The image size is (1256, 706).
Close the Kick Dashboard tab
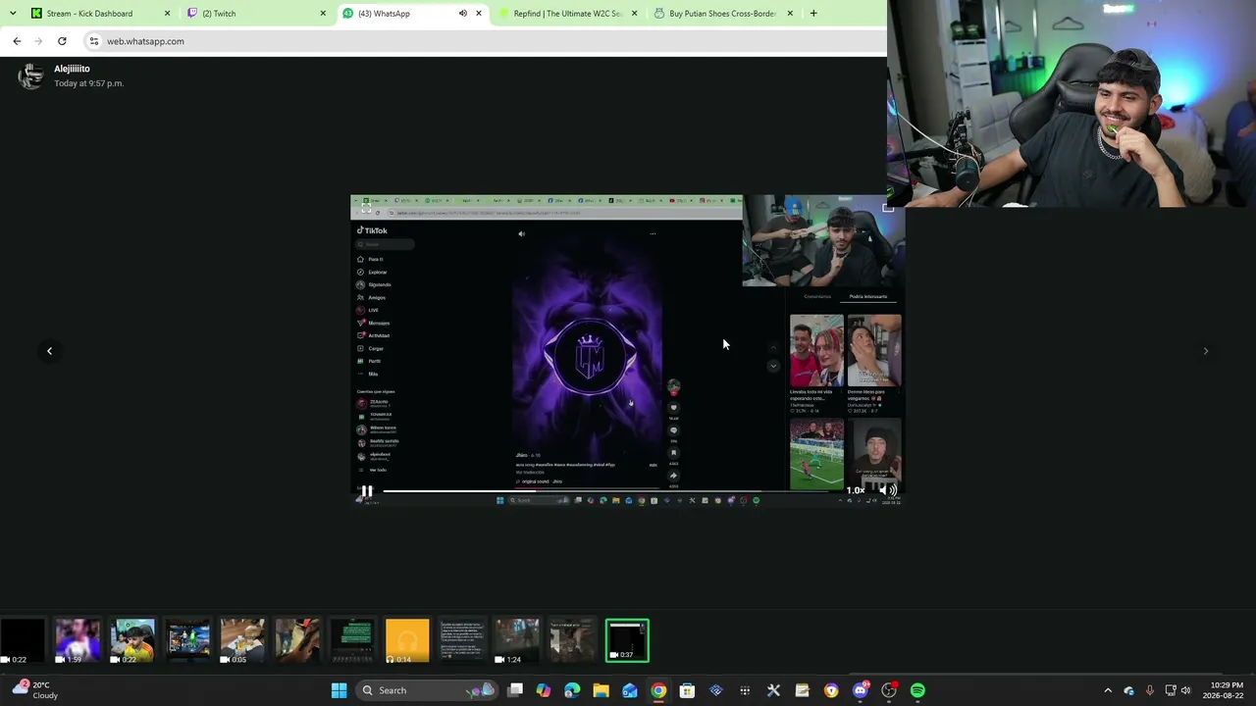pyautogui.click(x=167, y=14)
